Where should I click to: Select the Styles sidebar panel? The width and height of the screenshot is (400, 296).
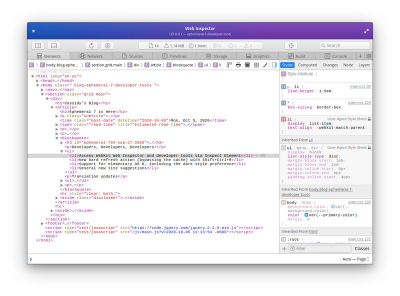[287, 65]
